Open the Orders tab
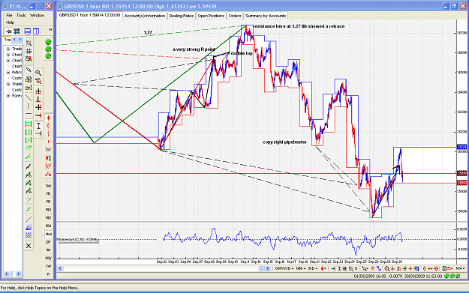469x293 pixels. click(x=235, y=16)
